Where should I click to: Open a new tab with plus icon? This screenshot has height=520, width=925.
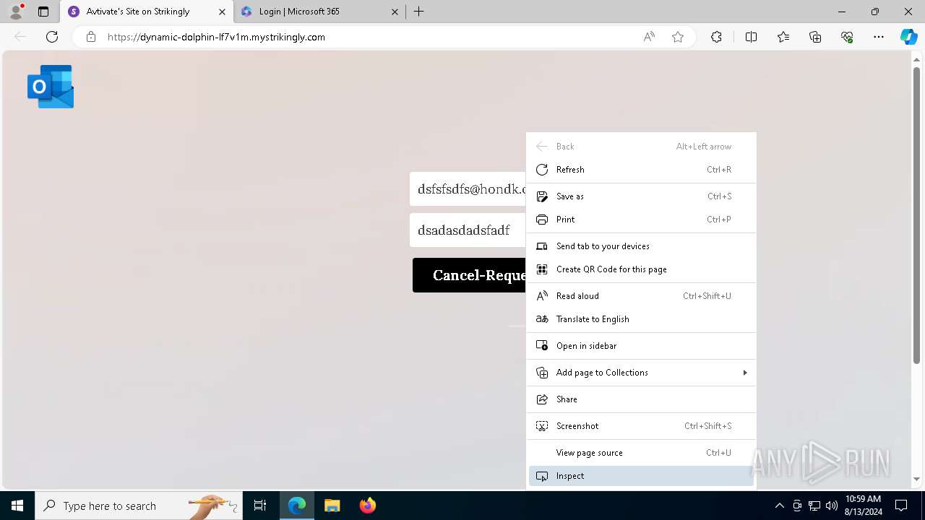point(419,12)
